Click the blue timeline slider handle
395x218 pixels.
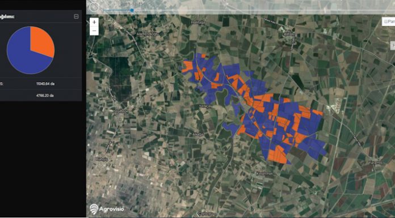[x=132, y=10]
